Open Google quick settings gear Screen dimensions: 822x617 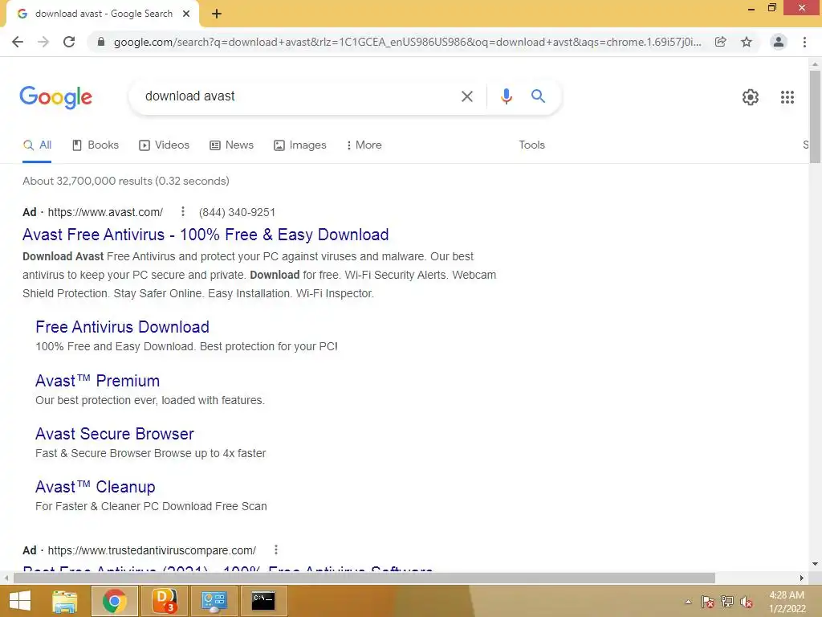pyautogui.click(x=751, y=97)
